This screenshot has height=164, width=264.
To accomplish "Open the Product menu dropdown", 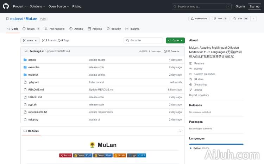I will (20, 6).
